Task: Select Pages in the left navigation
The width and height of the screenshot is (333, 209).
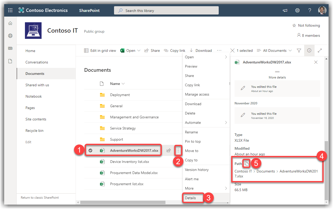Action: (x=30, y=108)
